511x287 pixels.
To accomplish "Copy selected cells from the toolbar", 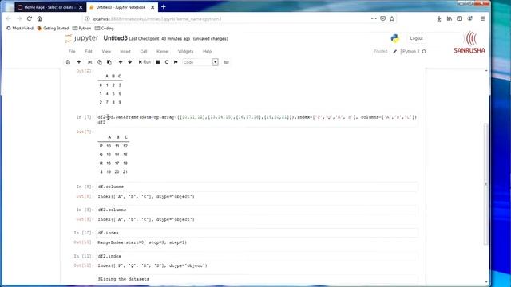I will coord(99,62).
